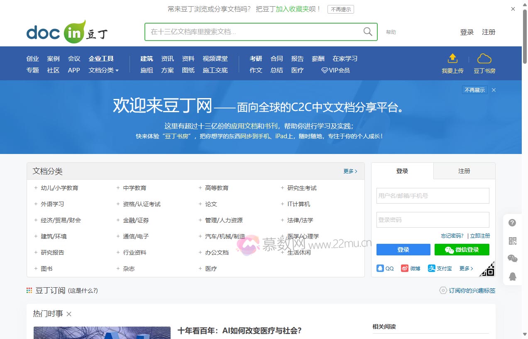
Task: Click the search magnifier icon
Action: tap(367, 31)
